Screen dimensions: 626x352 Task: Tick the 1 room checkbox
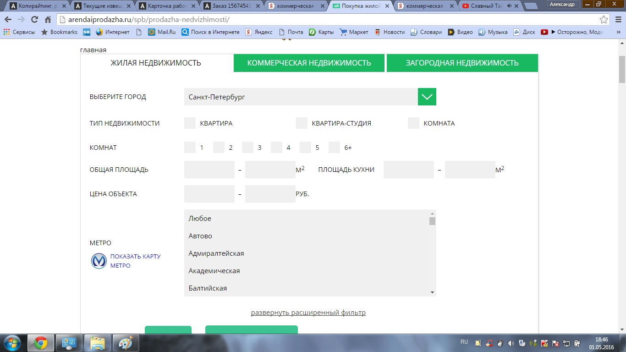pos(190,148)
